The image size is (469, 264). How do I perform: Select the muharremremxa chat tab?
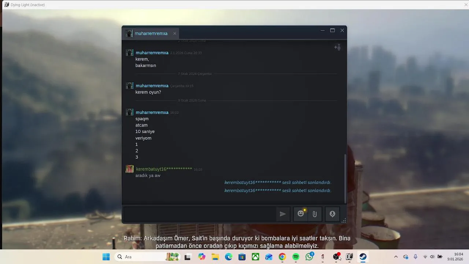pos(151,33)
